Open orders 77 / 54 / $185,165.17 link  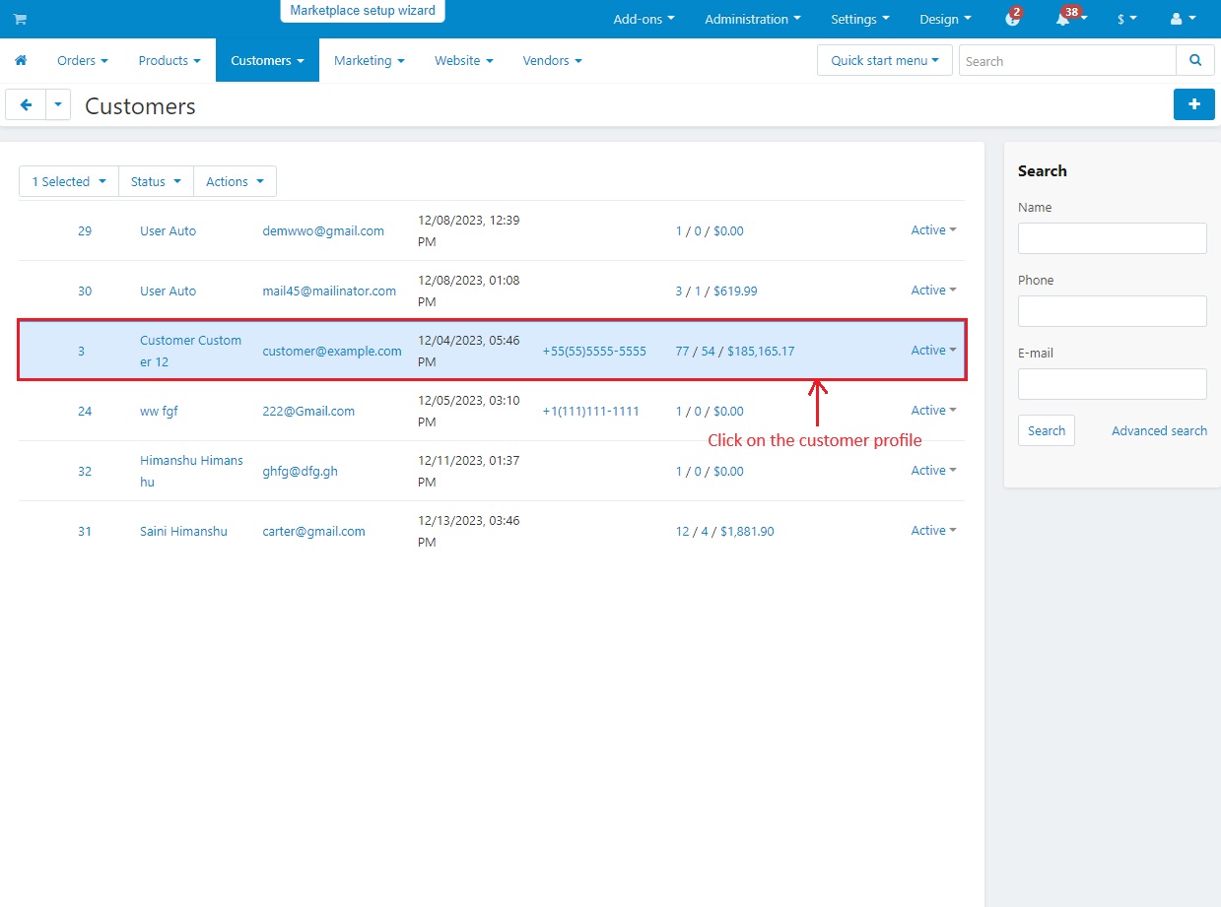point(734,351)
